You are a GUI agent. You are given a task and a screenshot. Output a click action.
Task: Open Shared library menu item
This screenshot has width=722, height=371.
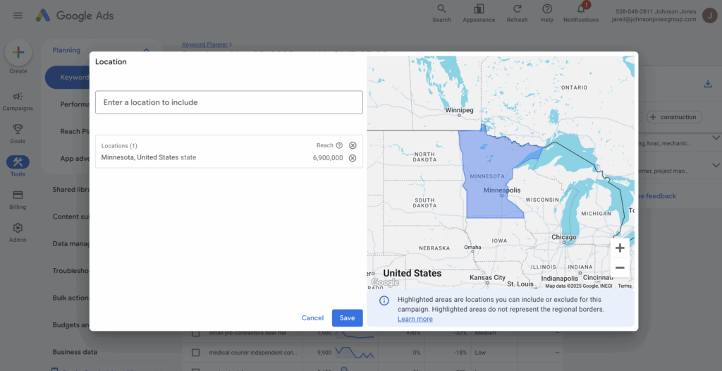coord(71,190)
